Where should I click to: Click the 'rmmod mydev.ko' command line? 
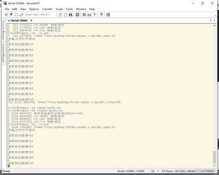click(x=35, y=108)
